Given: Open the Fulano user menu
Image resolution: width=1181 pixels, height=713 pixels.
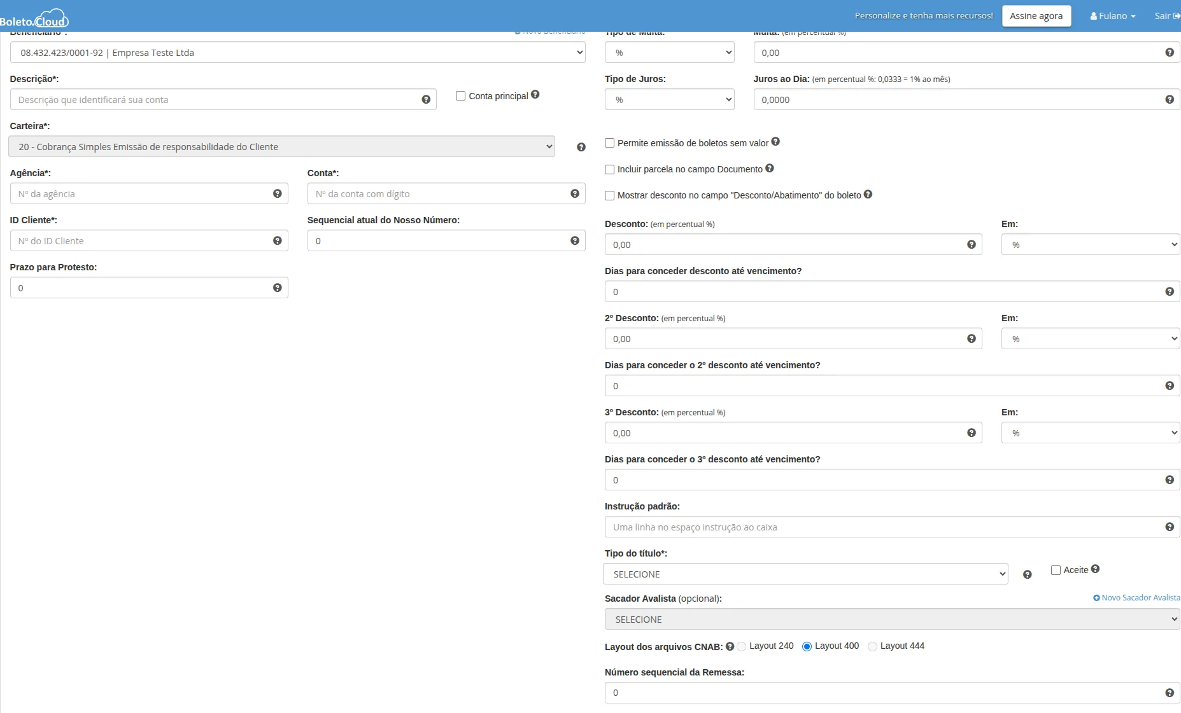Looking at the screenshot, I should point(1112,16).
